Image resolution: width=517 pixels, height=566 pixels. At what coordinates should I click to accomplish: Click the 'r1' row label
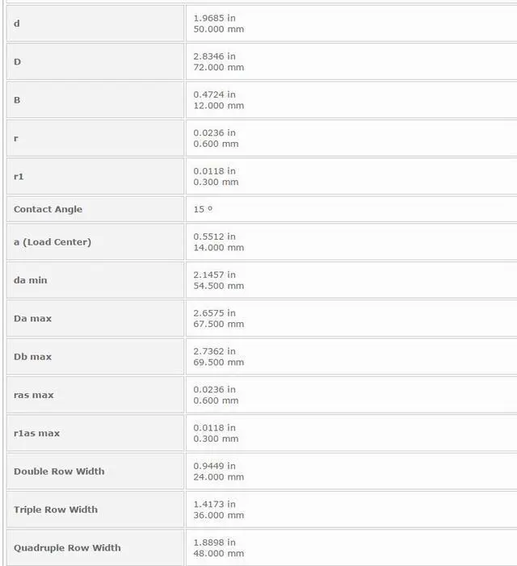tap(19, 176)
